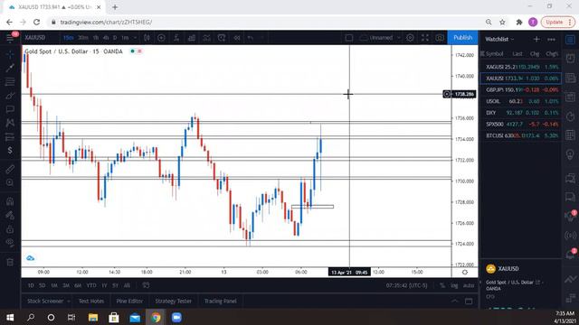The height and width of the screenshot is (325, 579).
Task: Select USOIL row in watchlist
Action: pyautogui.click(x=521, y=101)
